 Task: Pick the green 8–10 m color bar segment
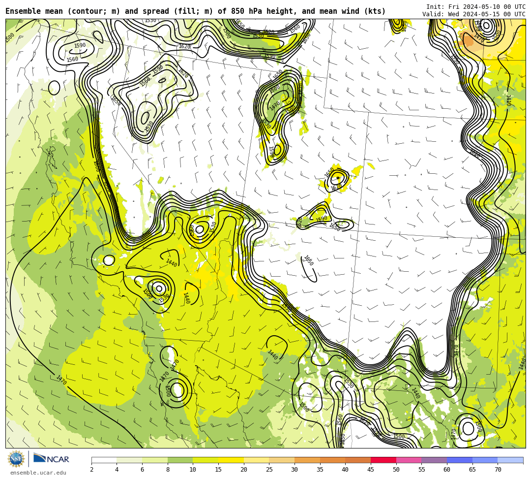(x=180, y=460)
